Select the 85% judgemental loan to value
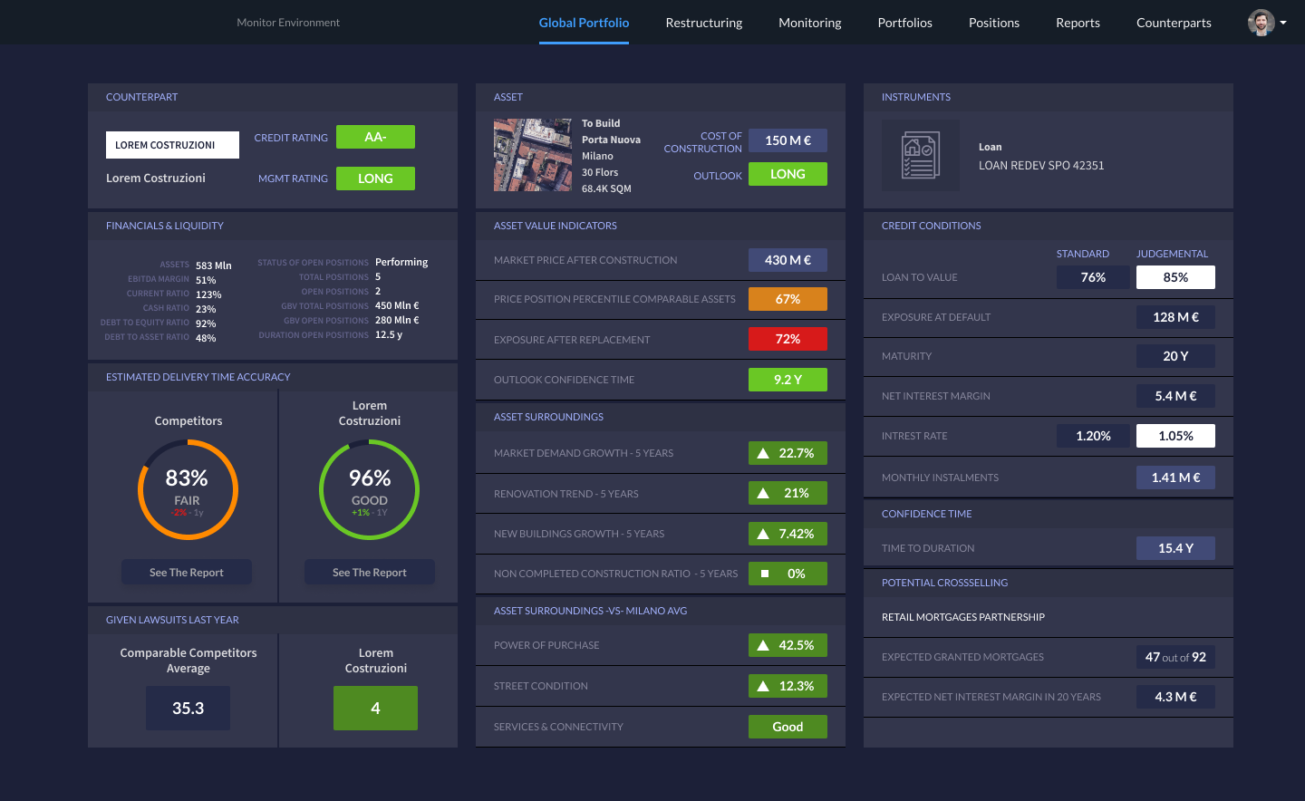 [x=1175, y=277]
